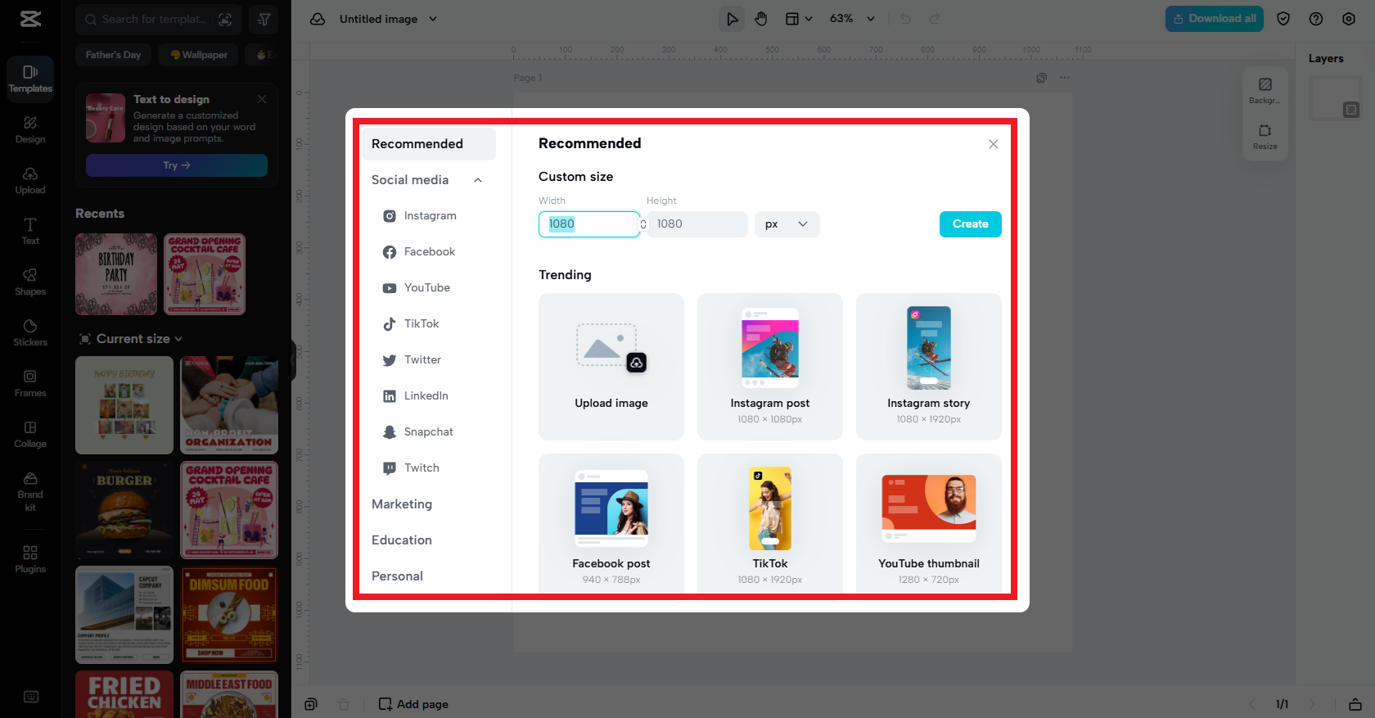Screen dimensions: 1375x718
Task: Click the redo arrow
Action: click(935, 19)
